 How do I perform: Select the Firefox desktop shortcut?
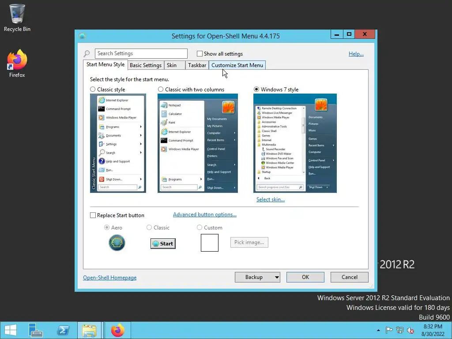pos(17,64)
